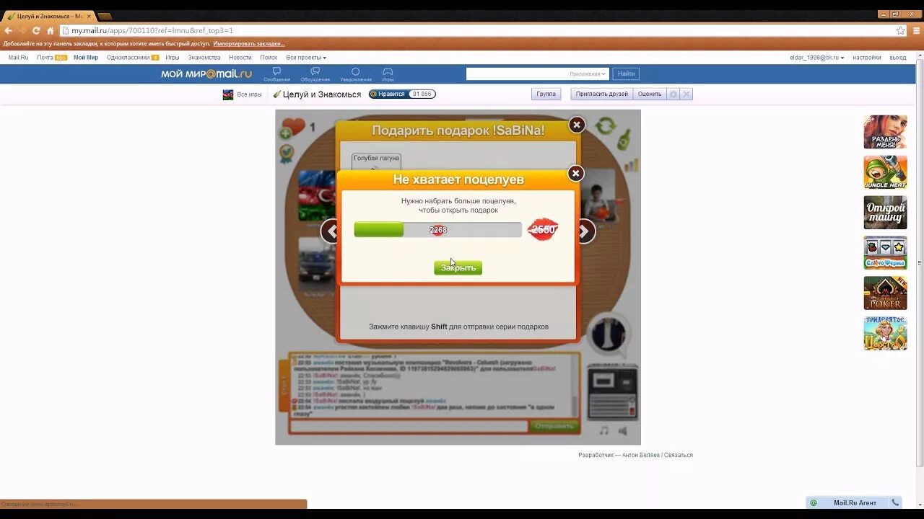Click the left arrow gift navigation

[x=330, y=231]
